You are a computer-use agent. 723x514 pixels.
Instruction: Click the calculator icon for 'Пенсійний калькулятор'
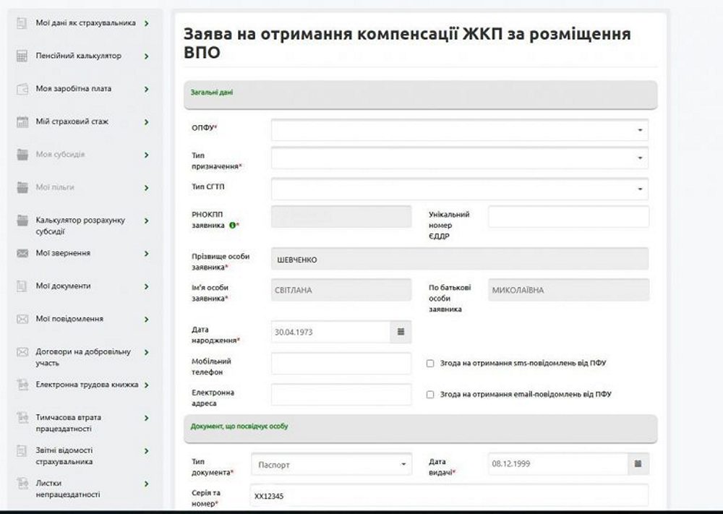point(22,56)
